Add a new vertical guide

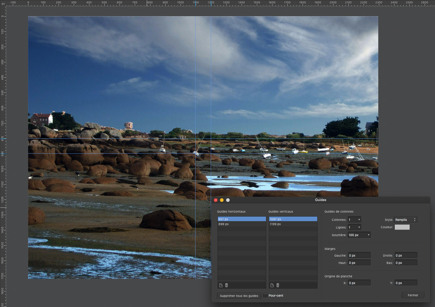click(x=272, y=285)
